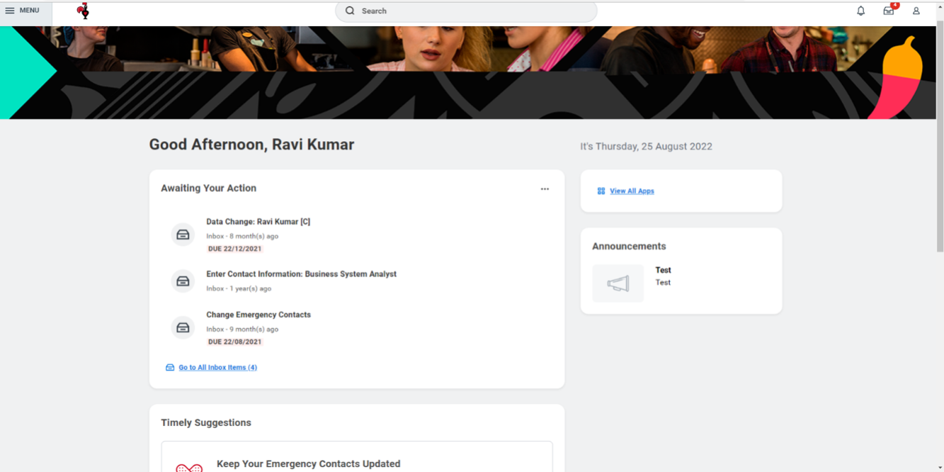Open the Test announcement title

663,270
